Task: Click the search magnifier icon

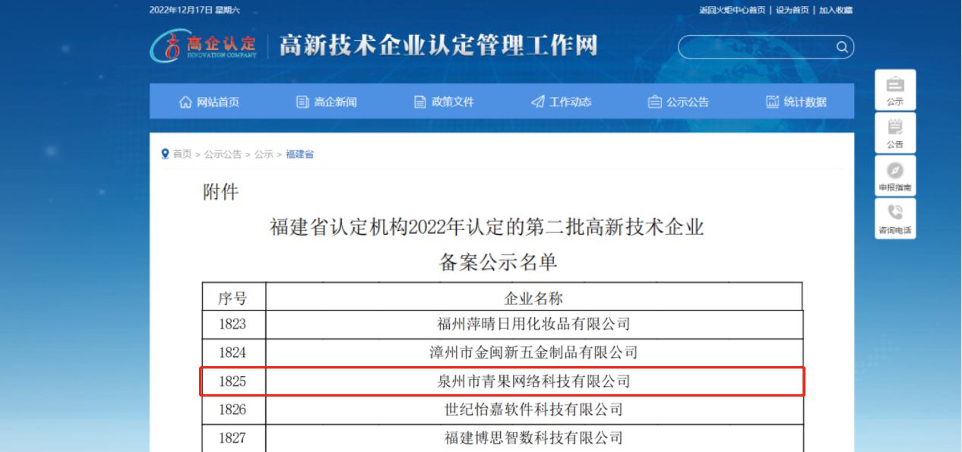Action: point(842,47)
